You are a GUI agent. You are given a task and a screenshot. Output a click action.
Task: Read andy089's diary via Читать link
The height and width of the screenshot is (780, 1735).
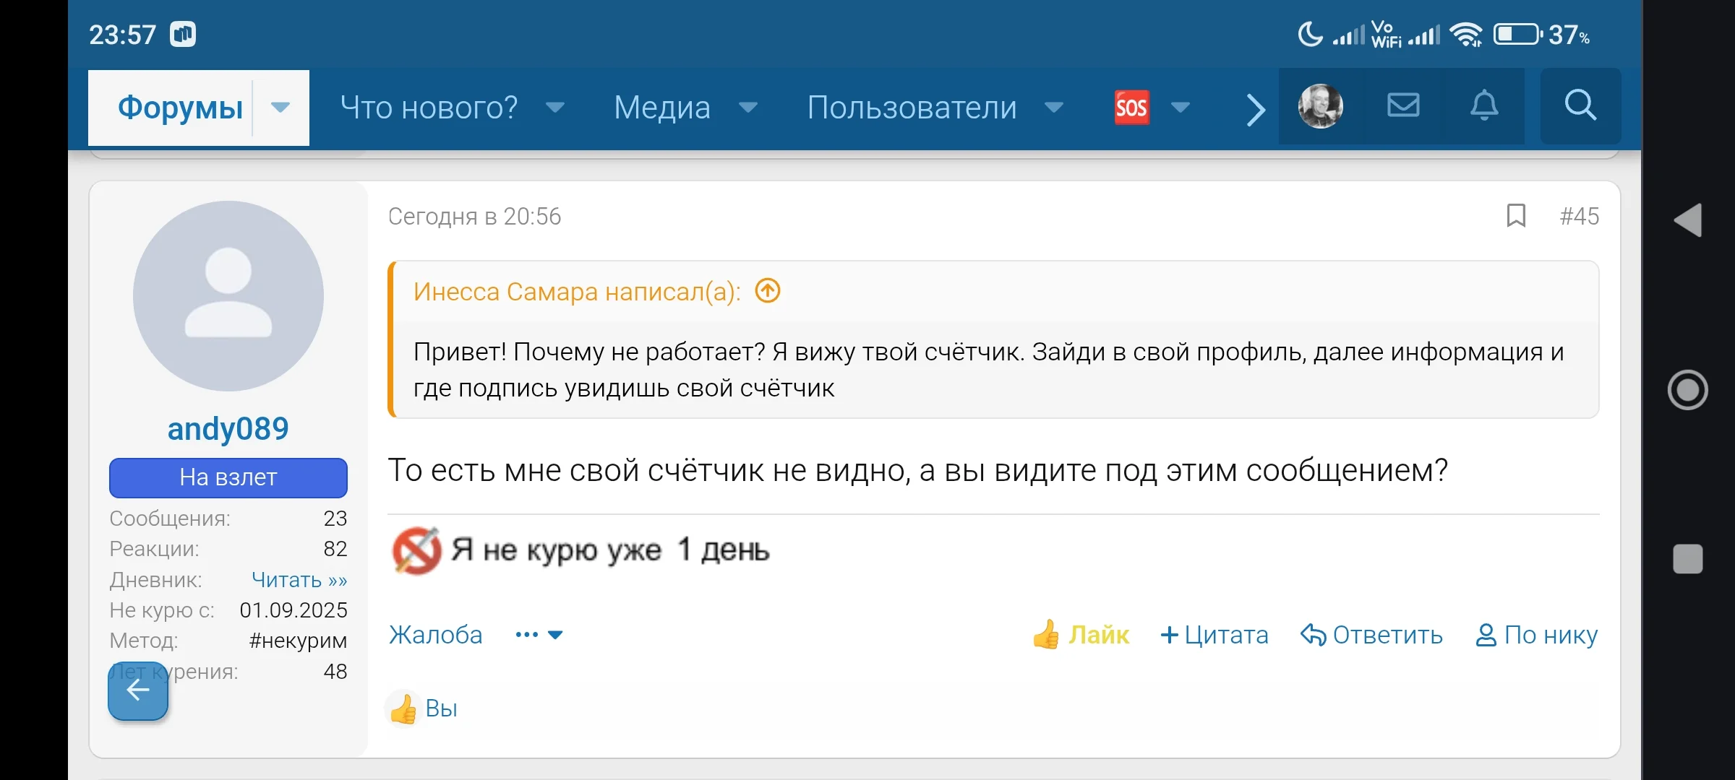(299, 579)
